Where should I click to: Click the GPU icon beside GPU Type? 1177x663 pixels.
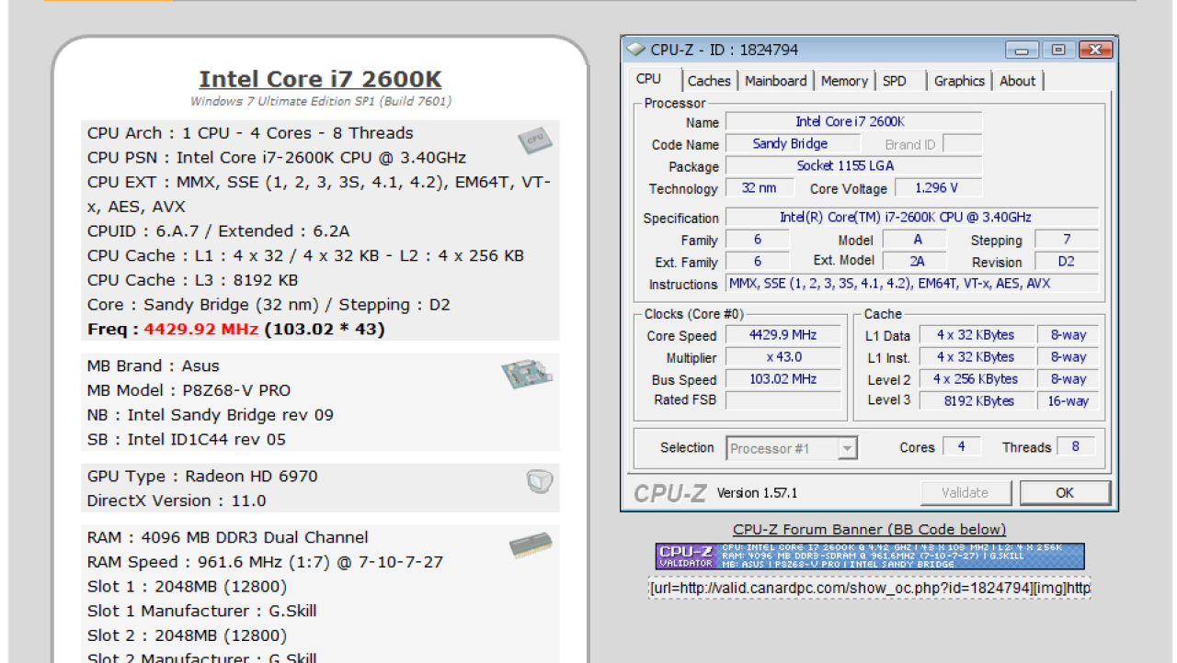[539, 480]
